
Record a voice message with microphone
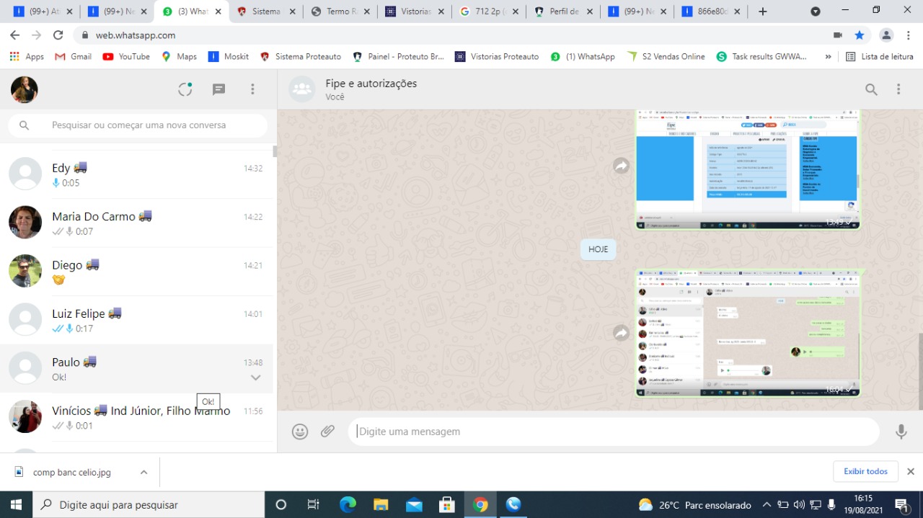pyautogui.click(x=901, y=432)
